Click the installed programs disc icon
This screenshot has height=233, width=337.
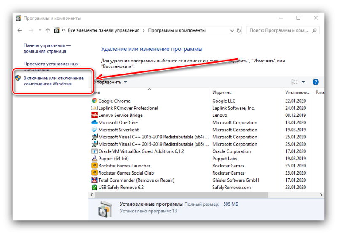pos(105,209)
